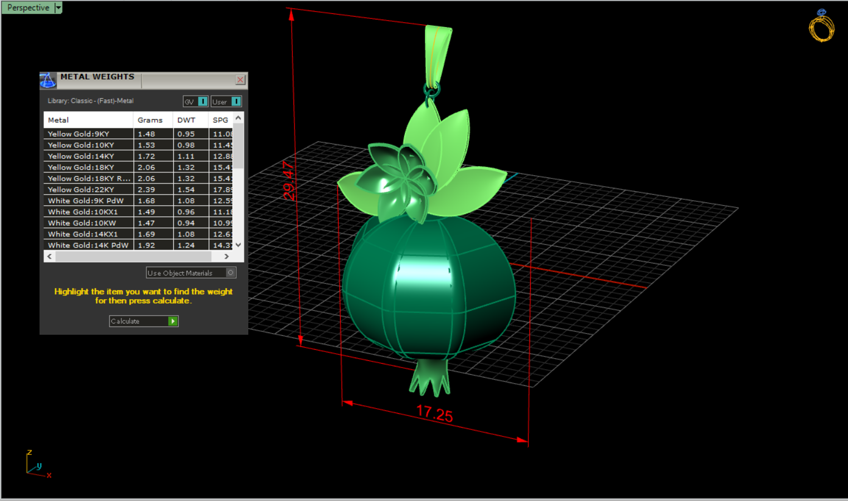Open the Perspective viewport dropdown arrow
This screenshot has width=848, height=501.
pos(58,8)
